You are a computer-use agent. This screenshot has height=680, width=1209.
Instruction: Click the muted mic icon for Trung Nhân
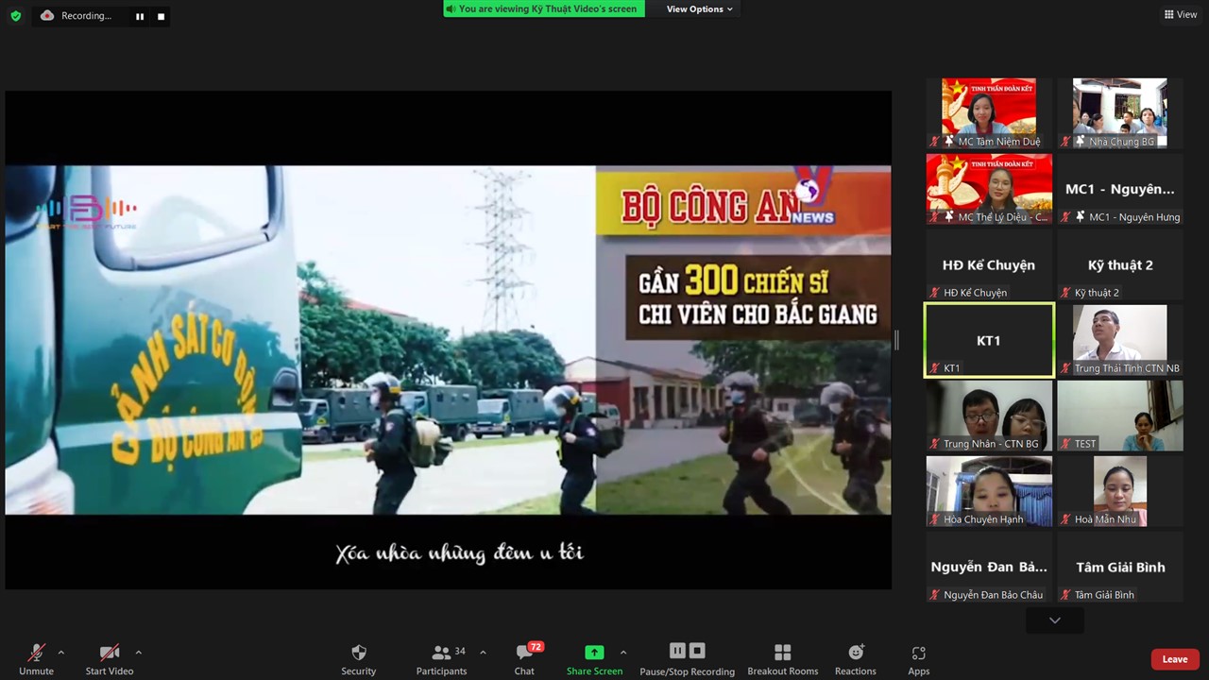[934, 444]
